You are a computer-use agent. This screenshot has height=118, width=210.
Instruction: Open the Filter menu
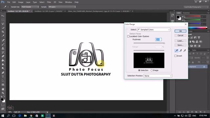click(x=49, y=2)
